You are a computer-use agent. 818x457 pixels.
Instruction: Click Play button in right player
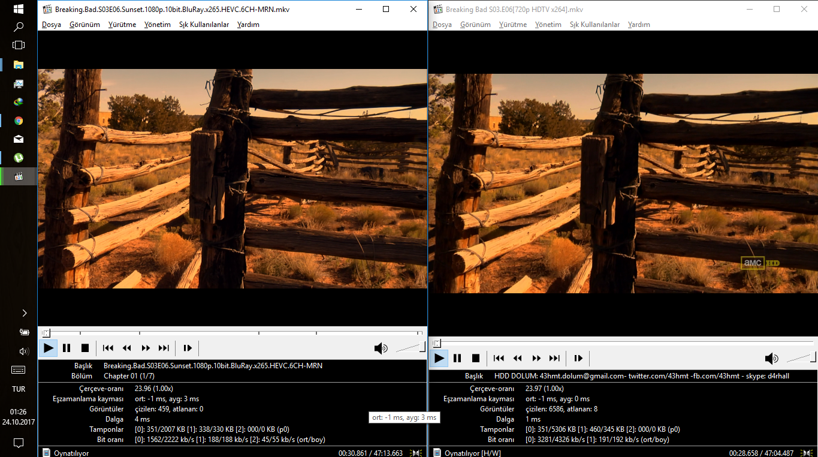coord(439,358)
